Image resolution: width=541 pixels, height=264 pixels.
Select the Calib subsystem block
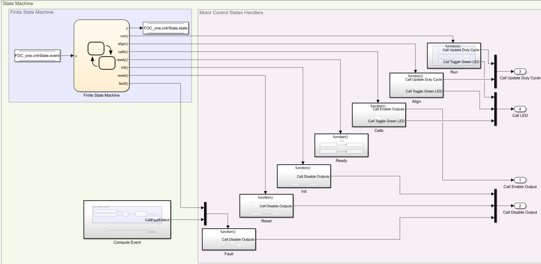(x=379, y=115)
